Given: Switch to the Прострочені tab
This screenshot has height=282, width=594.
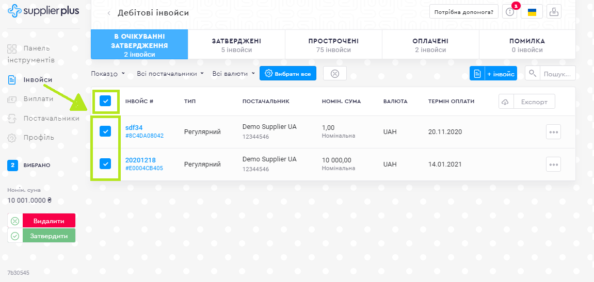Looking at the screenshot, I should (333, 45).
